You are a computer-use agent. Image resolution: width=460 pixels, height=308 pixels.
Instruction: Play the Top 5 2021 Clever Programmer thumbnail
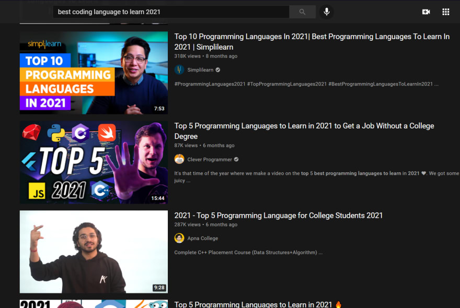click(x=94, y=162)
